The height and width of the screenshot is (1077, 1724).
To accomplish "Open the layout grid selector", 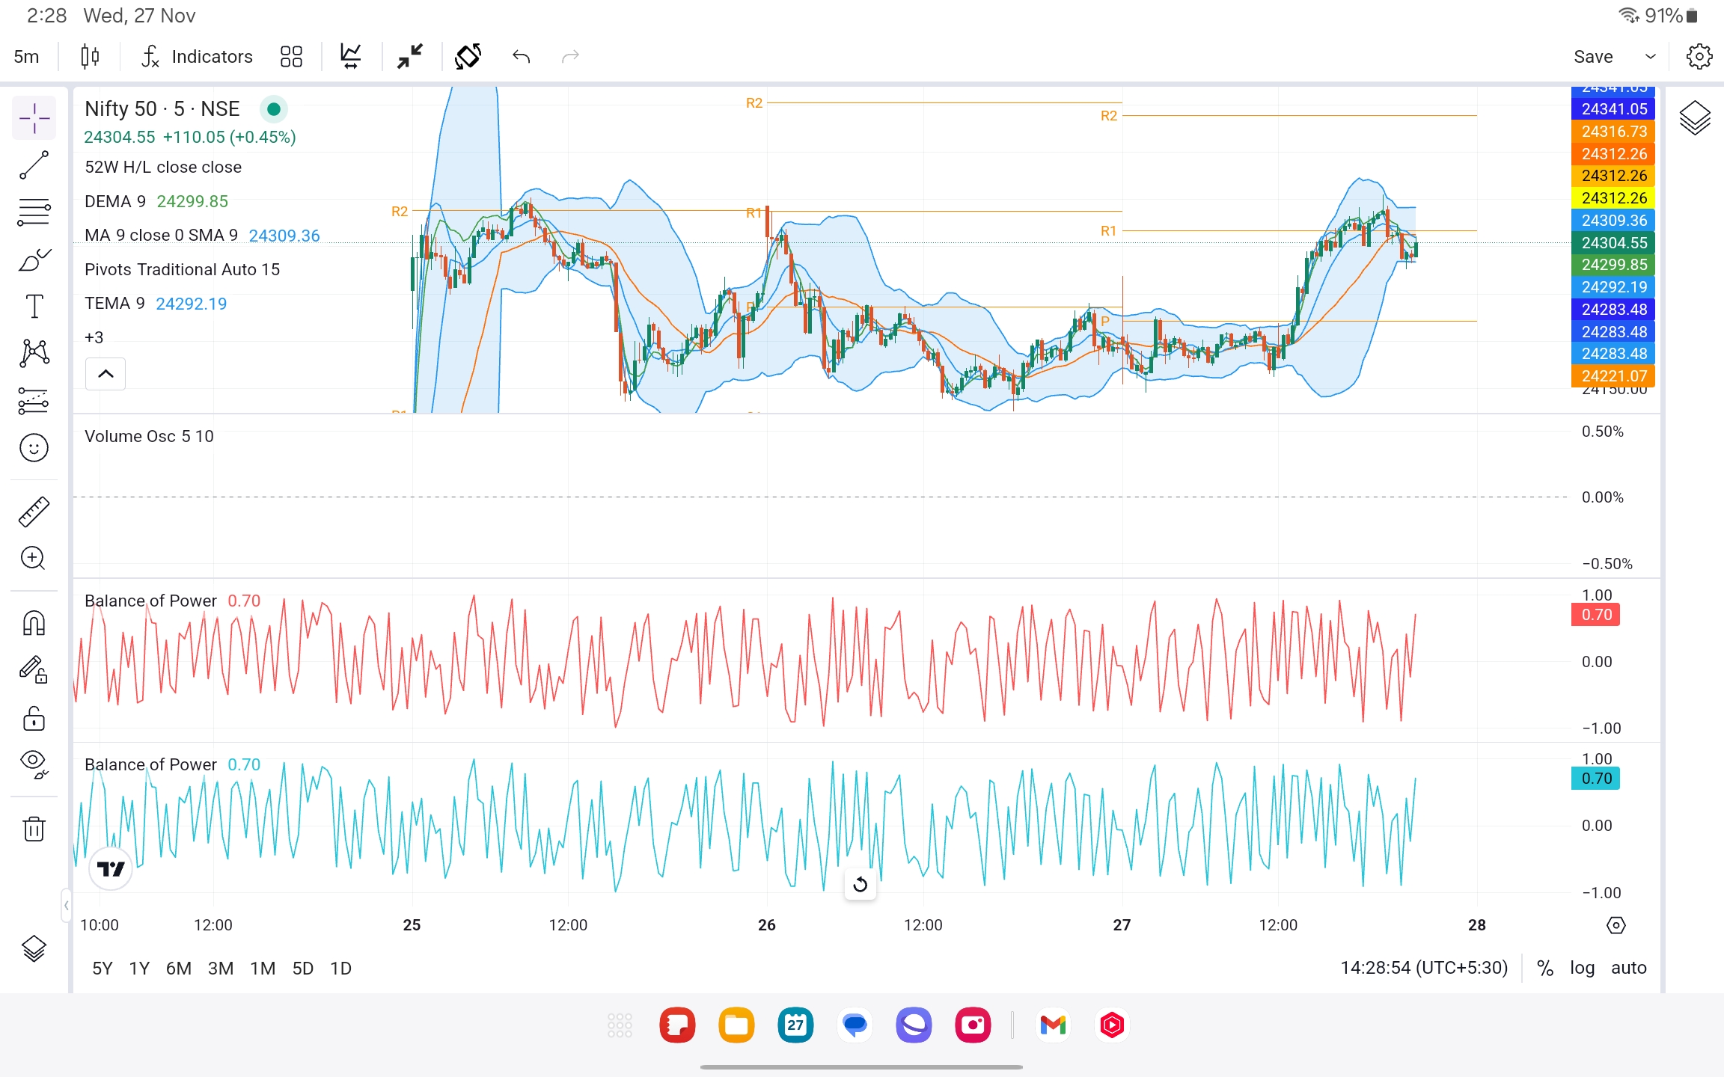I will [x=291, y=56].
